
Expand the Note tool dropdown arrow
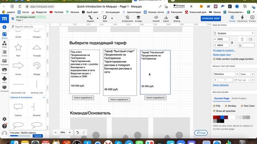click(x=112, y=18)
